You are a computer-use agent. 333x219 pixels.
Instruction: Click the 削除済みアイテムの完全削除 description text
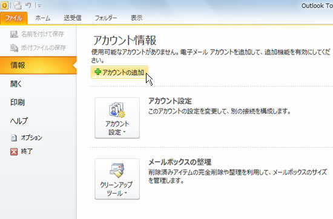pos(237,176)
